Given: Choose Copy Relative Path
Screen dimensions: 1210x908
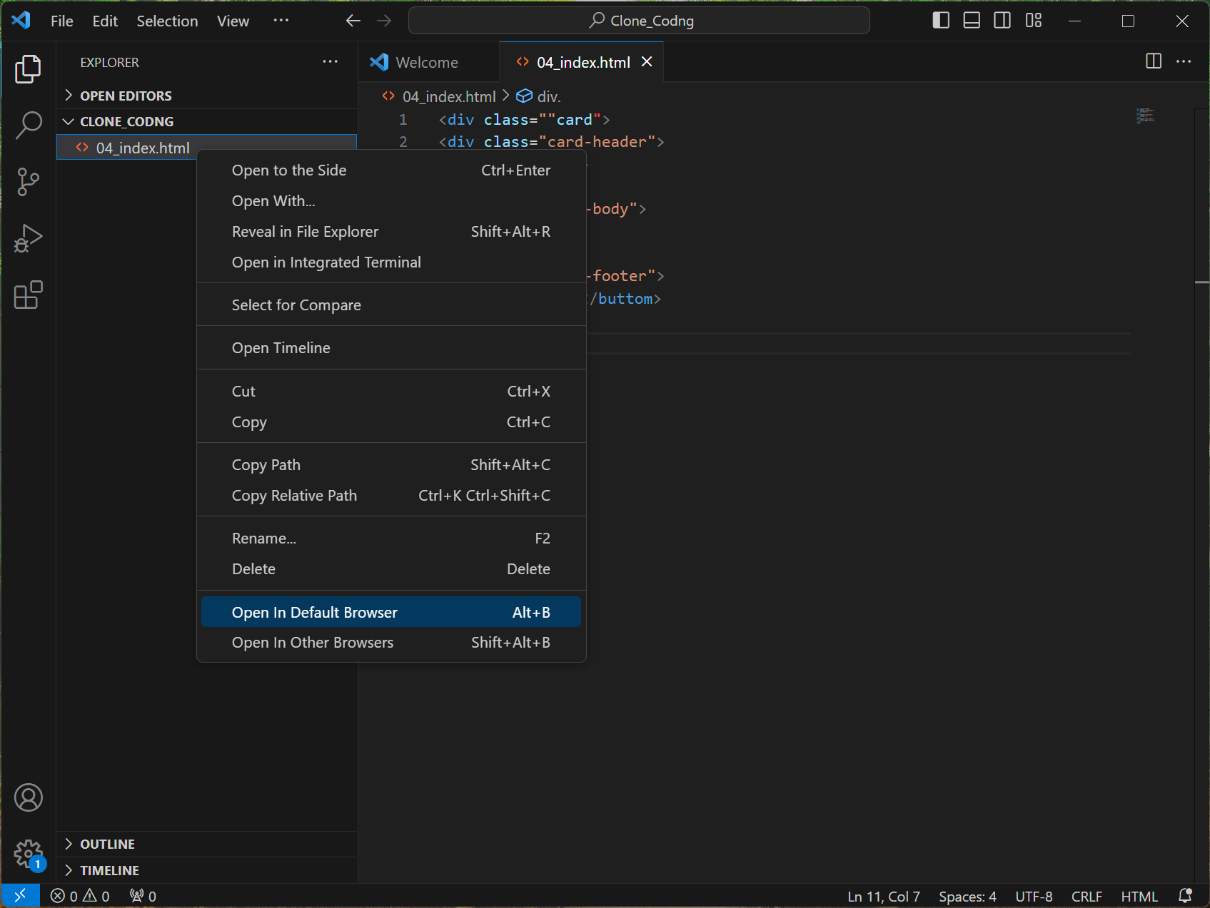Looking at the screenshot, I should [x=391, y=495].
